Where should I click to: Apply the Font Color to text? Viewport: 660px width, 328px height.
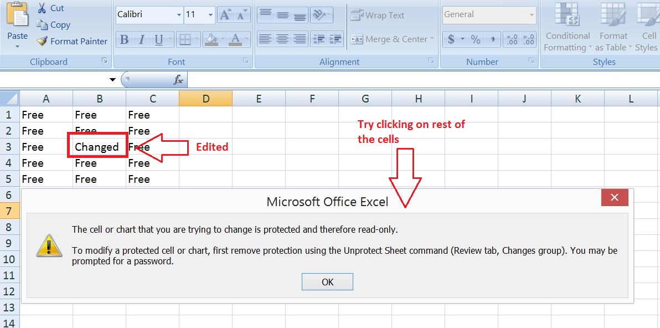pyautogui.click(x=235, y=39)
